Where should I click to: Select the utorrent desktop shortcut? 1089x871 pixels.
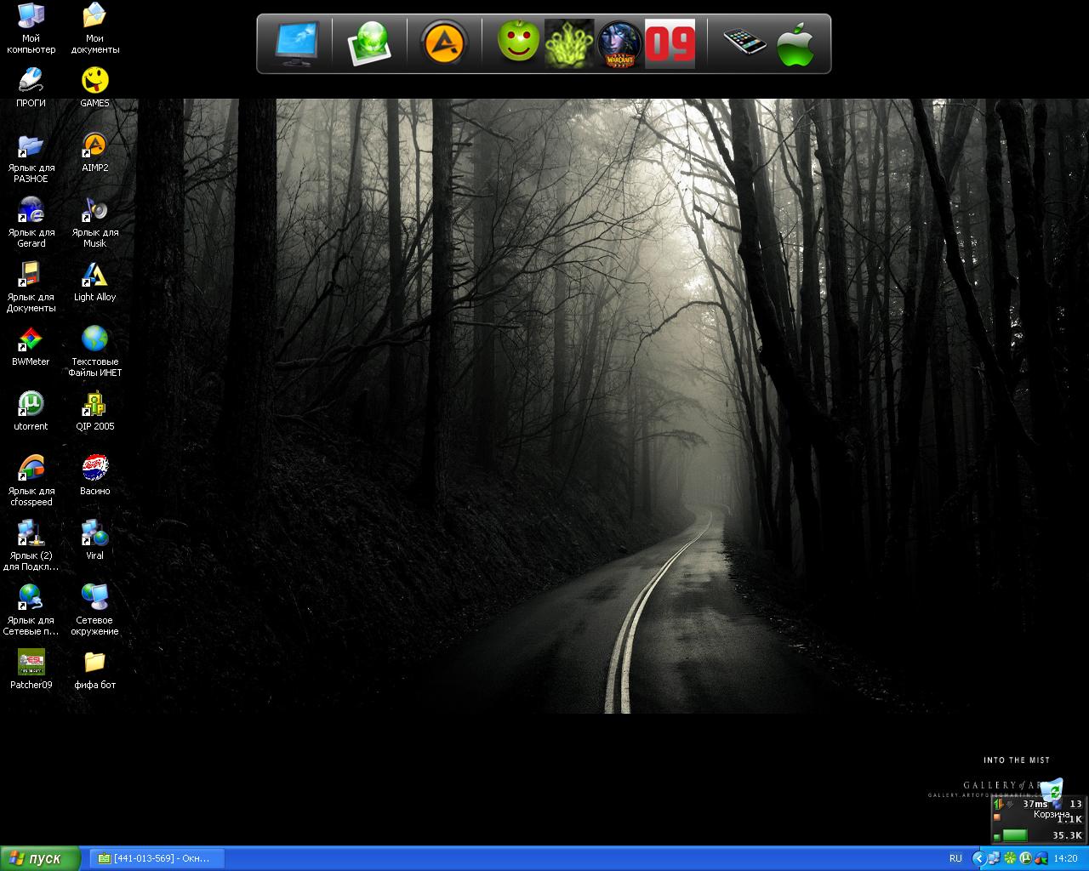click(x=31, y=412)
